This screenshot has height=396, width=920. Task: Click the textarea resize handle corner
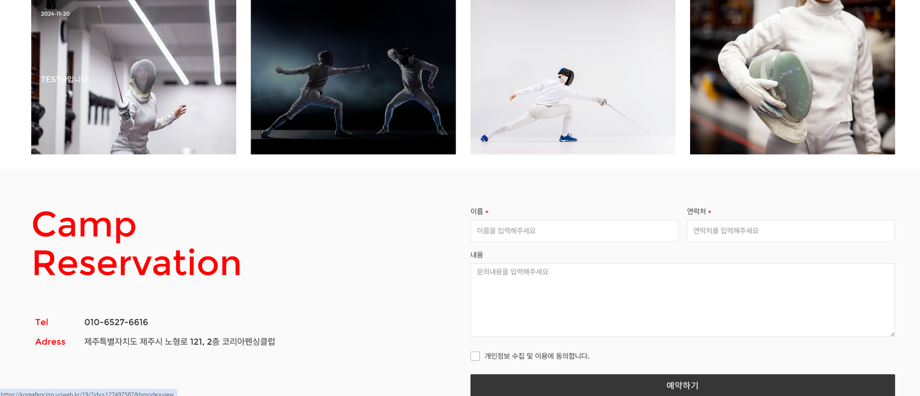(x=892, y=334)
